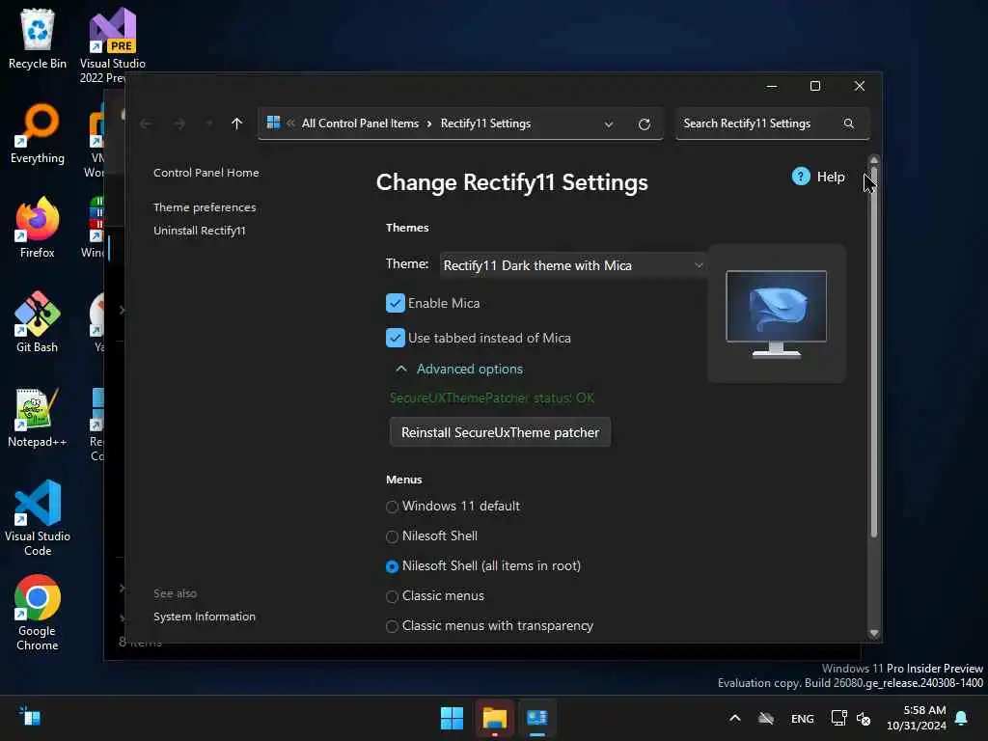The image size is (988, 741).
Task: Select Windows 11 default menus
Action: click(x=392, y=507)
